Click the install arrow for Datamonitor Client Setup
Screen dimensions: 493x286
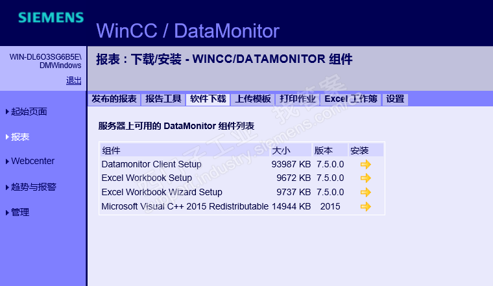[x=365, y=165]
